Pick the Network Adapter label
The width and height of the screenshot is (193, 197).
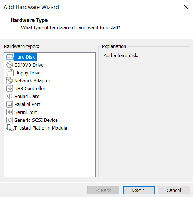tap(32, 81)
